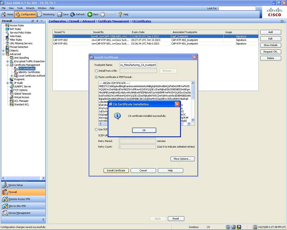Open the Monitoring view from toolbar
The width and height of the screenshot is (287, 230).
pos(46,14)
